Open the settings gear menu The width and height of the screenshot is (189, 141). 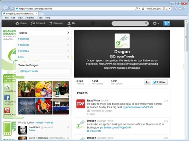tap(156, 23)
